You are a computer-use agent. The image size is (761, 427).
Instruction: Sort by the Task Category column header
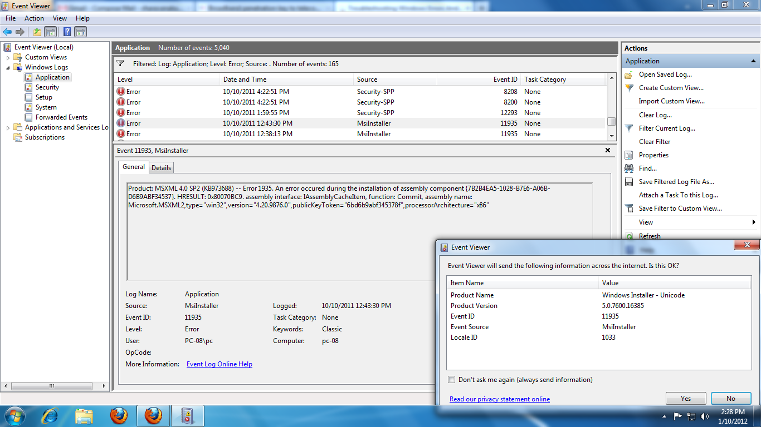click(x=563, y=80)
